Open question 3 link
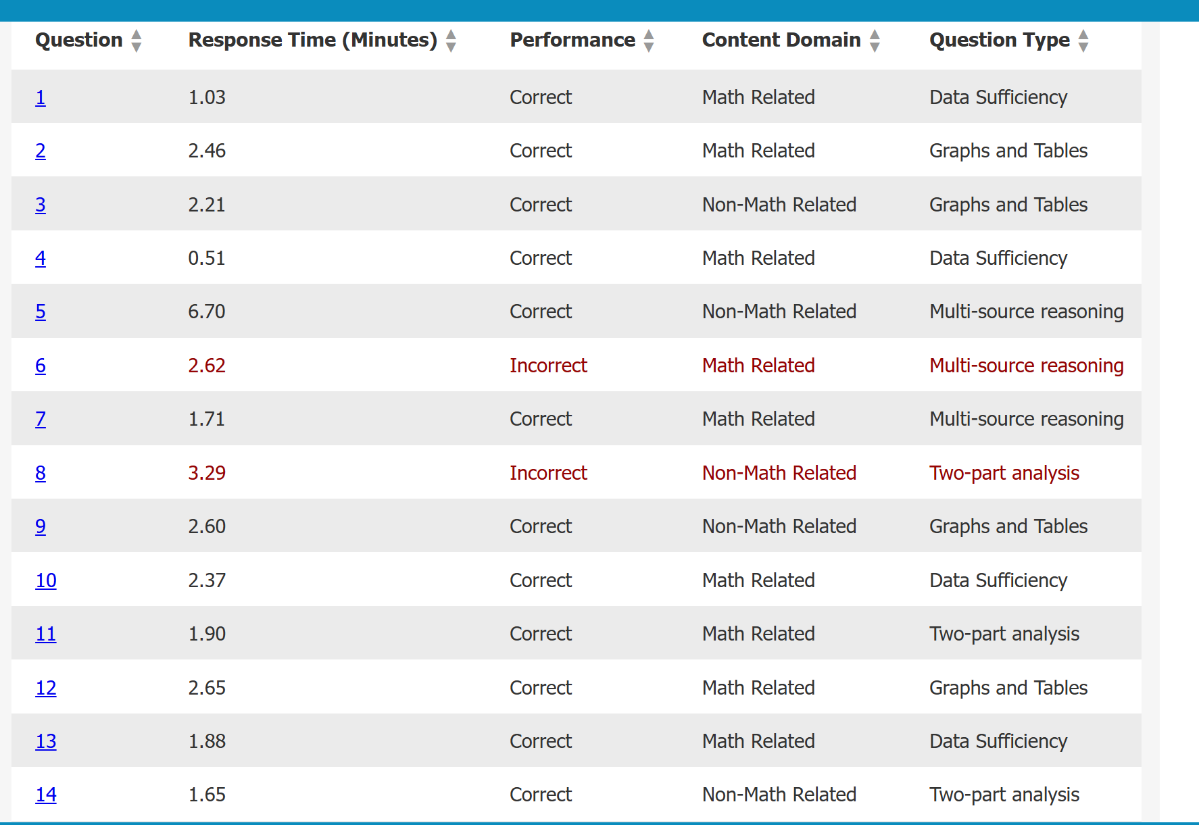1199x825 pixels. [41, 205]
